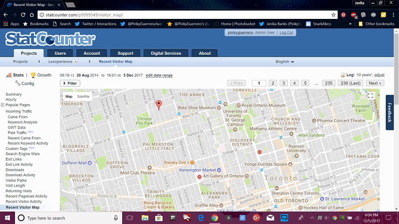Open Visitor Paths in sidebar
Viewport: 399px width, 224px height.
(x=16, y=180)
